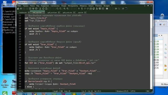Toggle INS insert mode in status bar
This screenshot has height=95, width=168.
coord(148,91)
